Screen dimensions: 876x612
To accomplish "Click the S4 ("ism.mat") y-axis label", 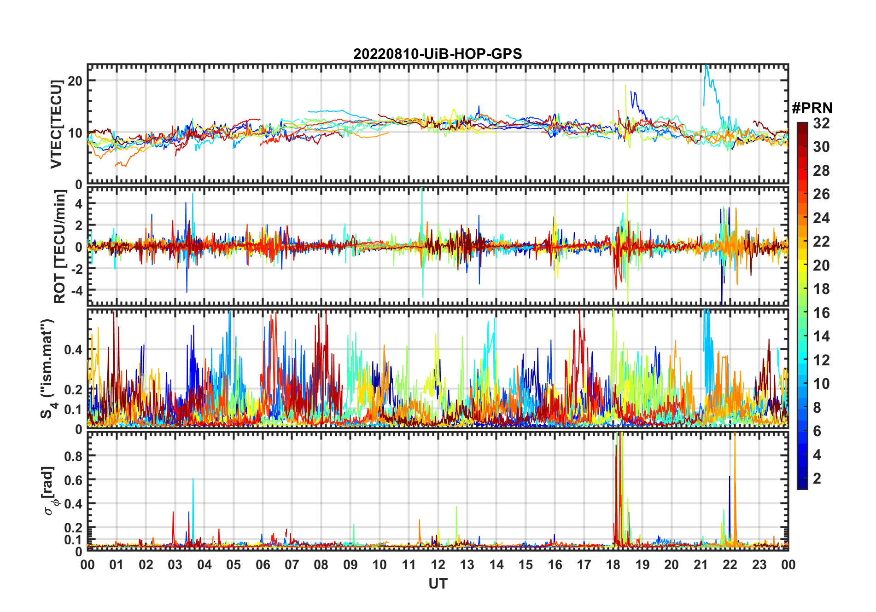I will [47, 369].
